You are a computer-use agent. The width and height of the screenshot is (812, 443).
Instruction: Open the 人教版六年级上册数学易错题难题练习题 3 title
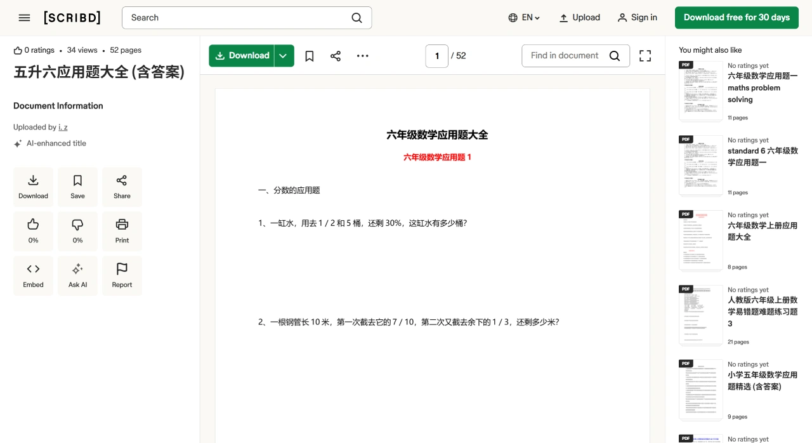[x=763, y=312]
